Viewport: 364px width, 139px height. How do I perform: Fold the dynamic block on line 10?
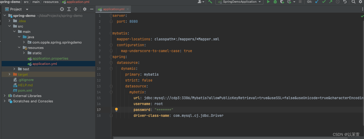111,69
